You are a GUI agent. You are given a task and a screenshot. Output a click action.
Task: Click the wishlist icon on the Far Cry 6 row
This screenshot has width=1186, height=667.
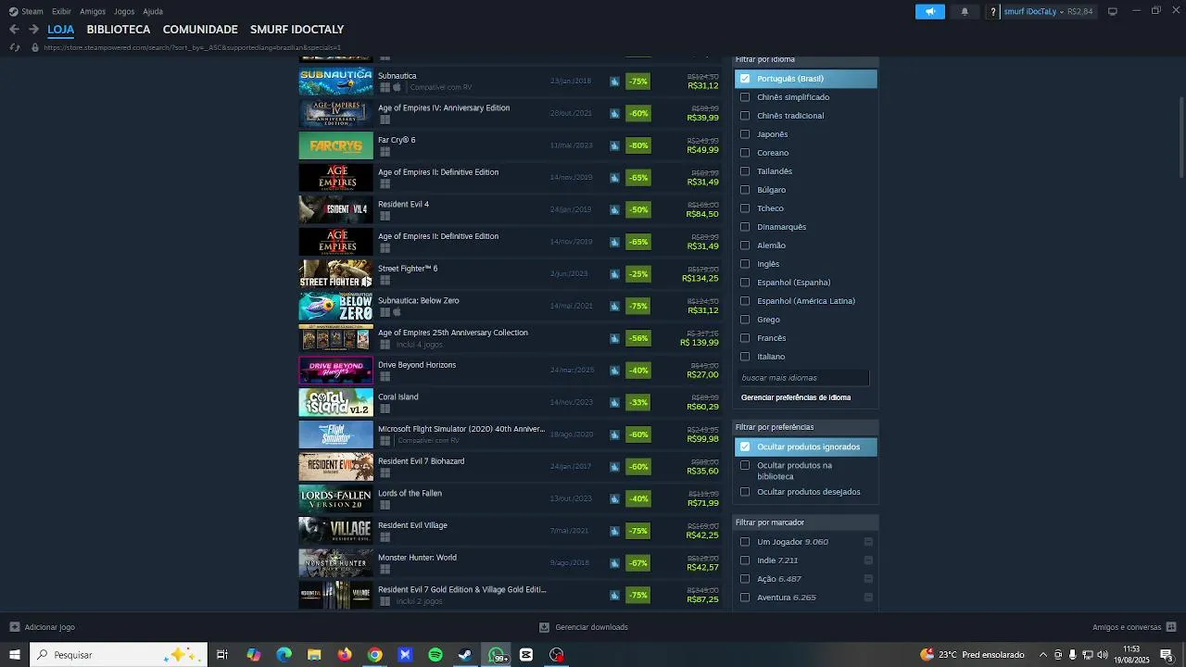(614, 145)
